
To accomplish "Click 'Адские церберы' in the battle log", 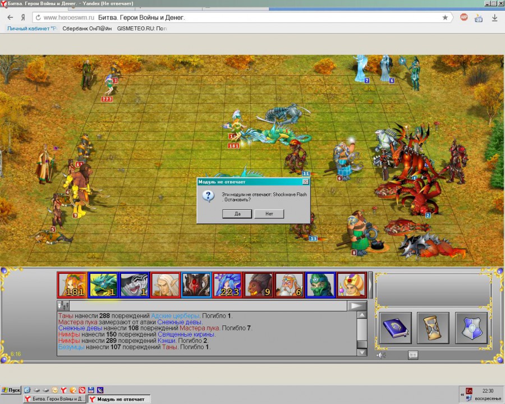I will click(175, 316).
